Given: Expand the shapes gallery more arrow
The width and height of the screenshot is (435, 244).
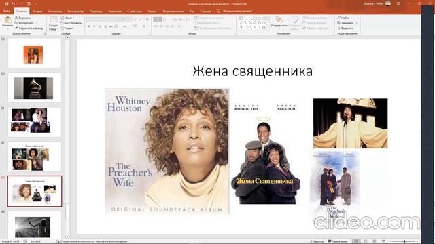Looking at the screenshot, I should tap(268, 28).
